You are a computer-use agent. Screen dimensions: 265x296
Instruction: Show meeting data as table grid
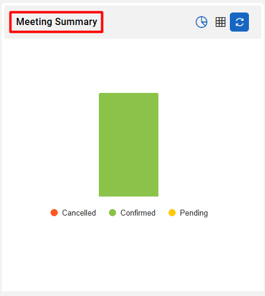pyautogui.click(x=220, y=22)
